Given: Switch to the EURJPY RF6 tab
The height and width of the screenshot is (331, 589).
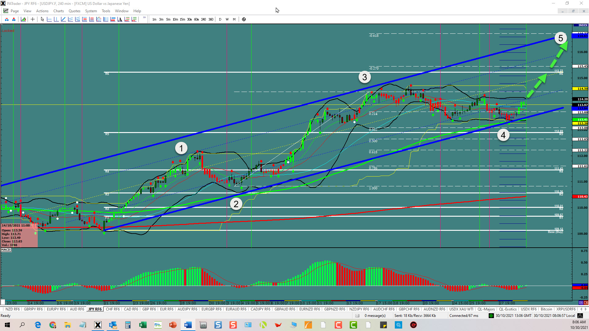Looking at the screenshot, I should point(56,309).
